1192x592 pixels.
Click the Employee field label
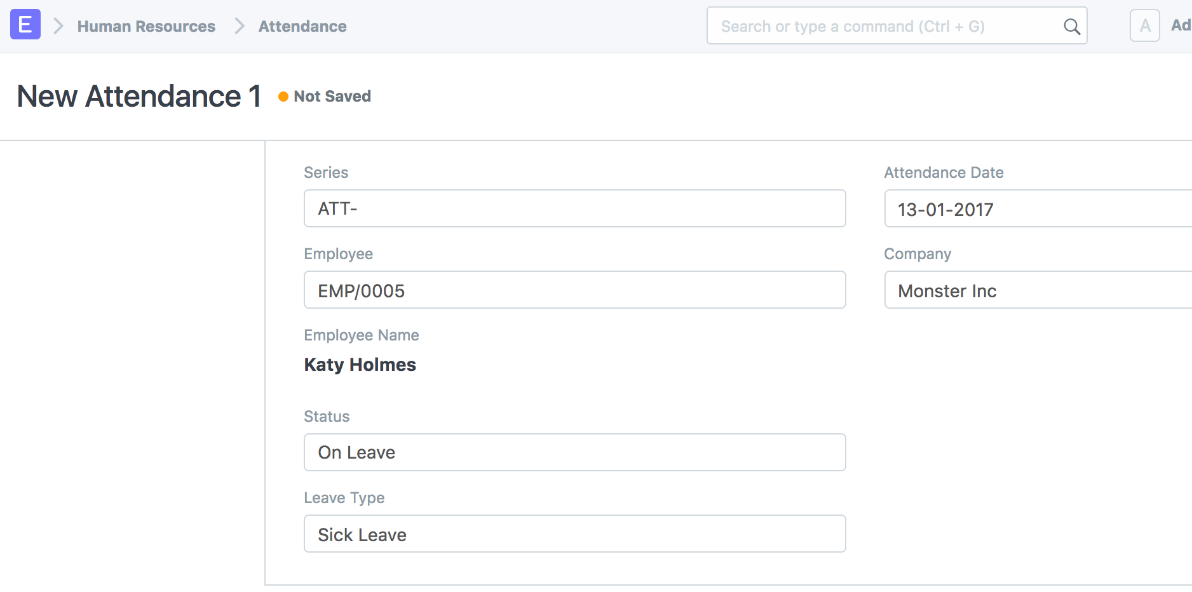(x=338, y=254)
